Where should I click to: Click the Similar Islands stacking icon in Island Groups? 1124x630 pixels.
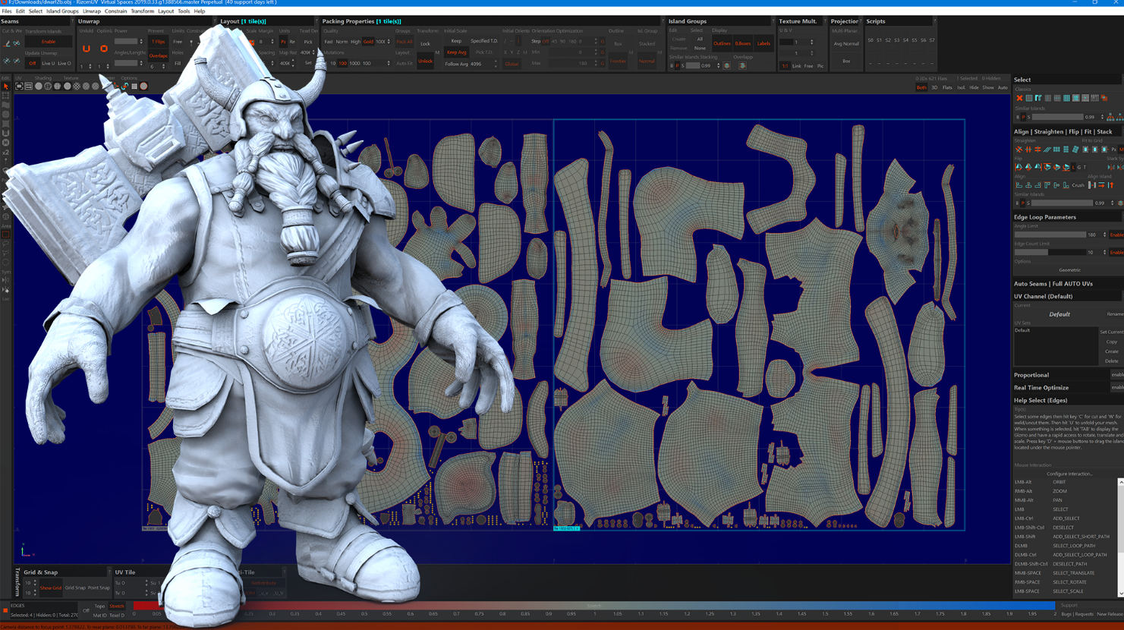point(726,65)
